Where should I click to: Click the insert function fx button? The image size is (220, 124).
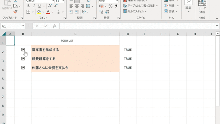click(54, 26)
